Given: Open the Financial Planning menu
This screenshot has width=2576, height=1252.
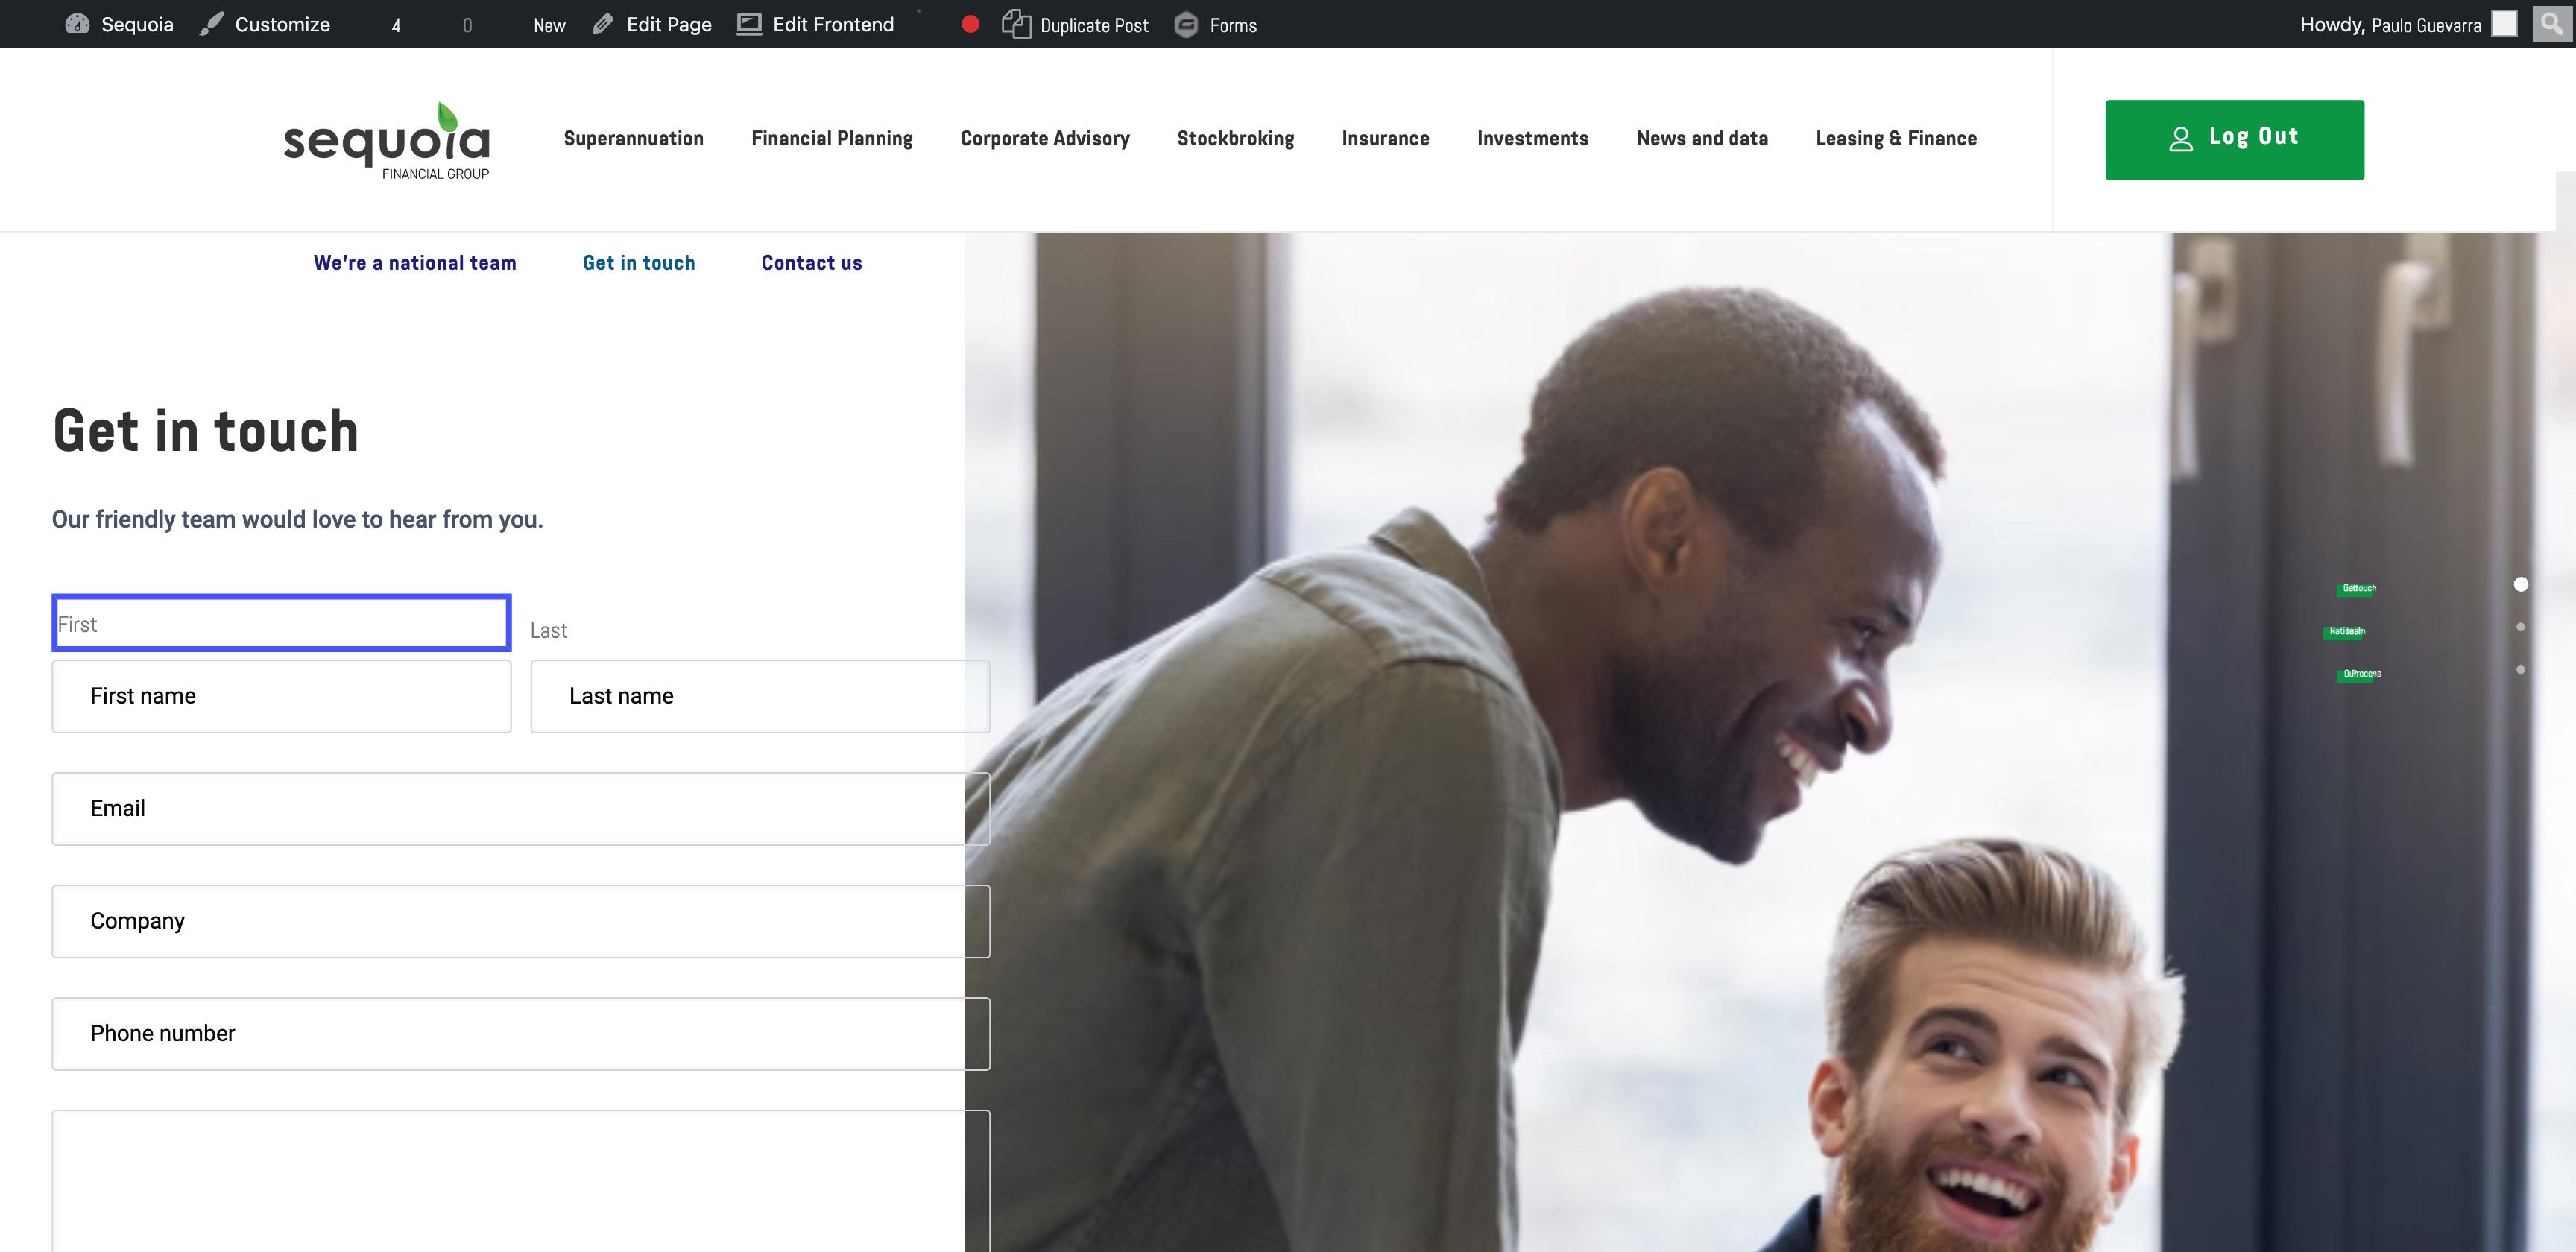Looking at the screenshot, I should 831,139.
